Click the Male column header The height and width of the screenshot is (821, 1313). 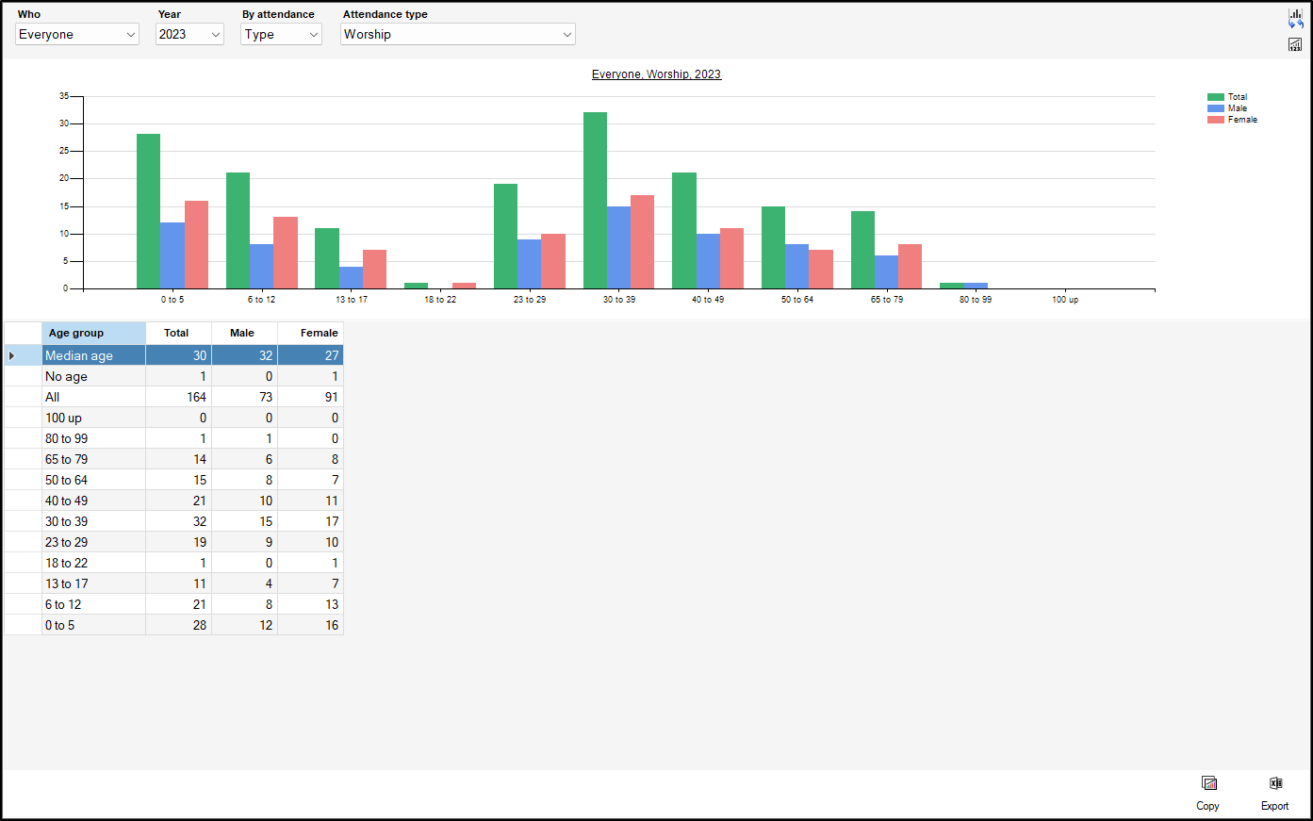(x=243, y=333)
